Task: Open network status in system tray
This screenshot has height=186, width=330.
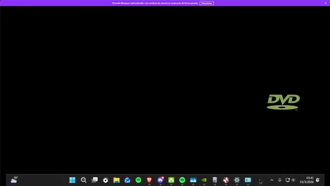Action: tap(287, 180)
